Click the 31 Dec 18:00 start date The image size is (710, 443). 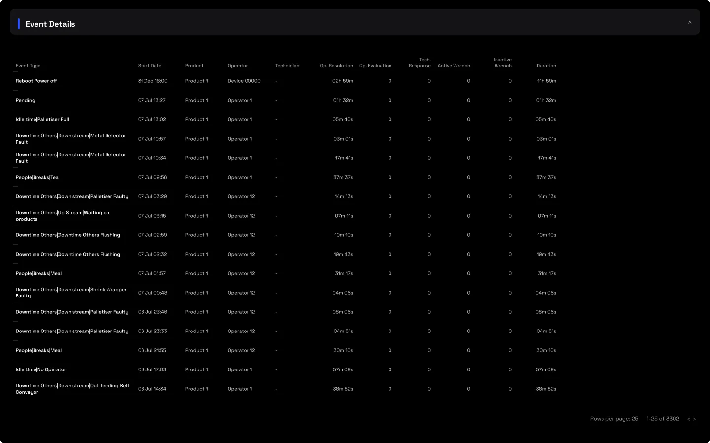[153, 81]
